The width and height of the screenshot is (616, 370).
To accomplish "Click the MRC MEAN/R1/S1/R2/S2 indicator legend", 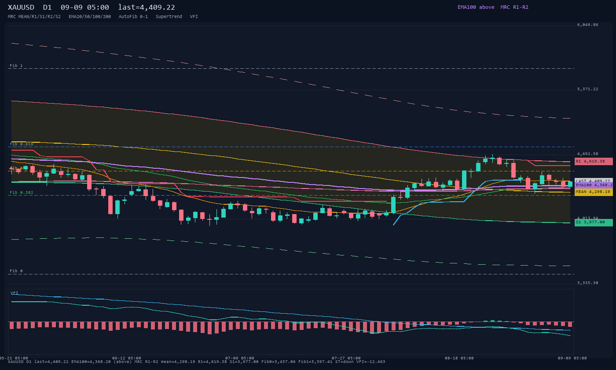I will [34, 17].
